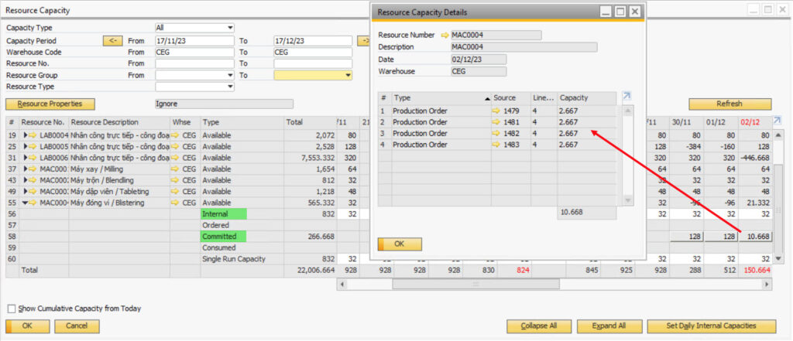Open link arrow for Production Order 1479

coord(496,111)
